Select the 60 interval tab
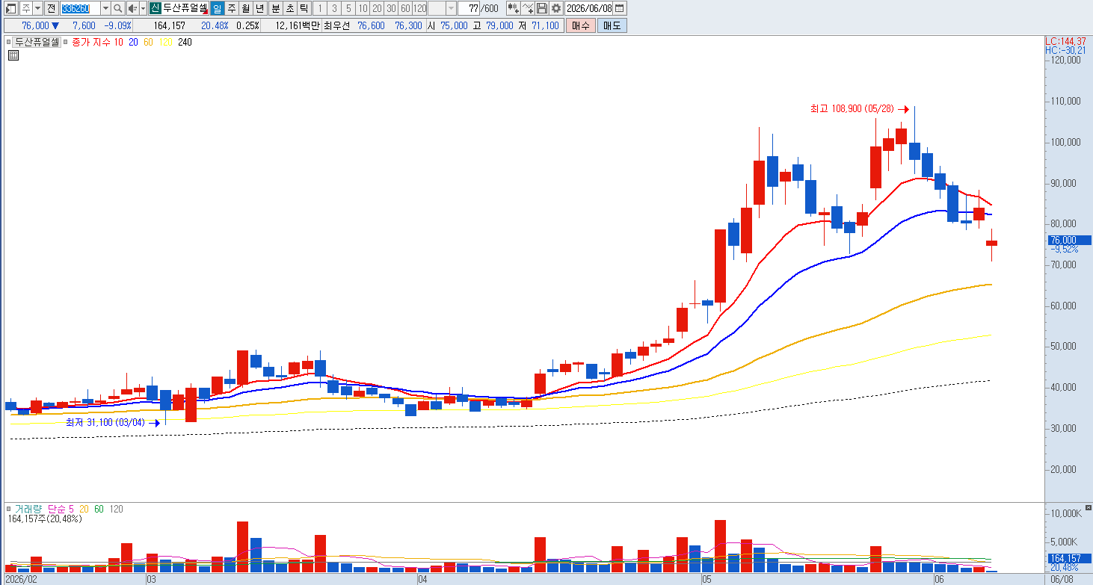 pos(405,8)
